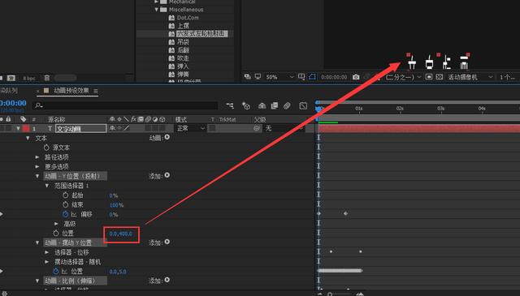Collapse layer 1 文字动画 twirl arrow
Image resolution: width=520 pixels, height=296 pixels.
[x=18, y=128]
